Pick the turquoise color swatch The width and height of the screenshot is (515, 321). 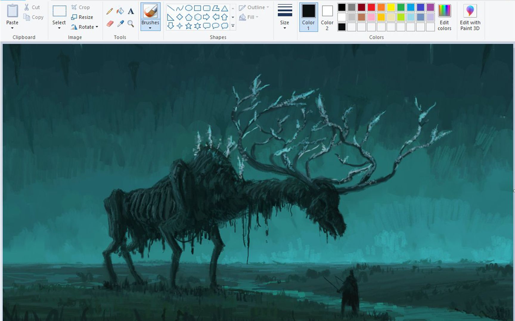(411, 7)
